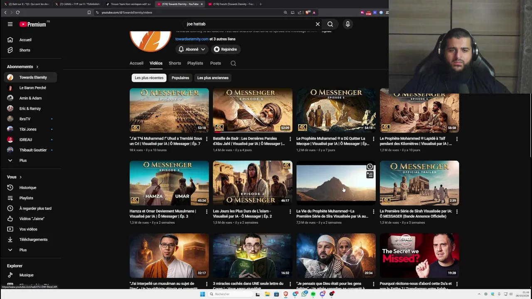Expand the Vous section arrow

pyautogui.click(x=20, y=177)
